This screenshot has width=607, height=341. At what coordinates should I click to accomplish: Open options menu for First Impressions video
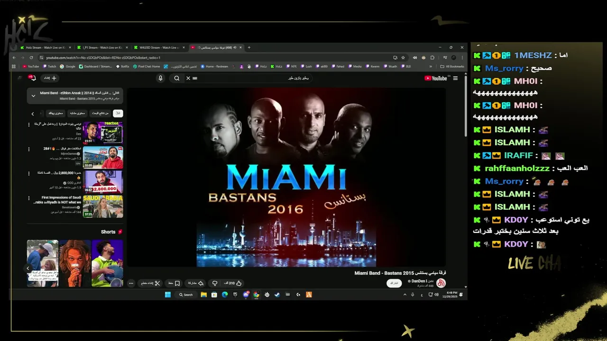pyautogui.click(x=29, y=198)
